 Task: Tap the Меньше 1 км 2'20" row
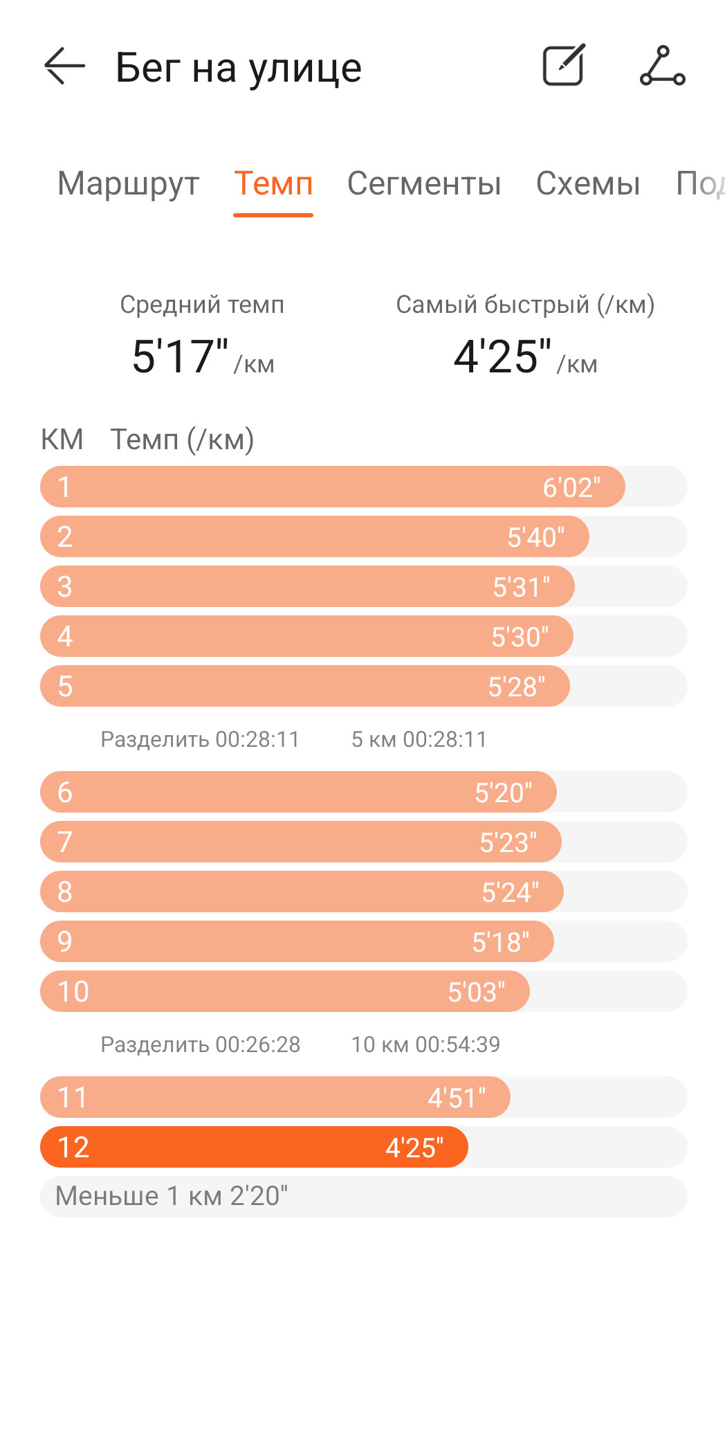pyautogui.click(x=364, y=1197)
